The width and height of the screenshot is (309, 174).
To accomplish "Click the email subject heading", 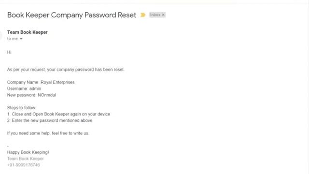I will [x=72, y=15].
